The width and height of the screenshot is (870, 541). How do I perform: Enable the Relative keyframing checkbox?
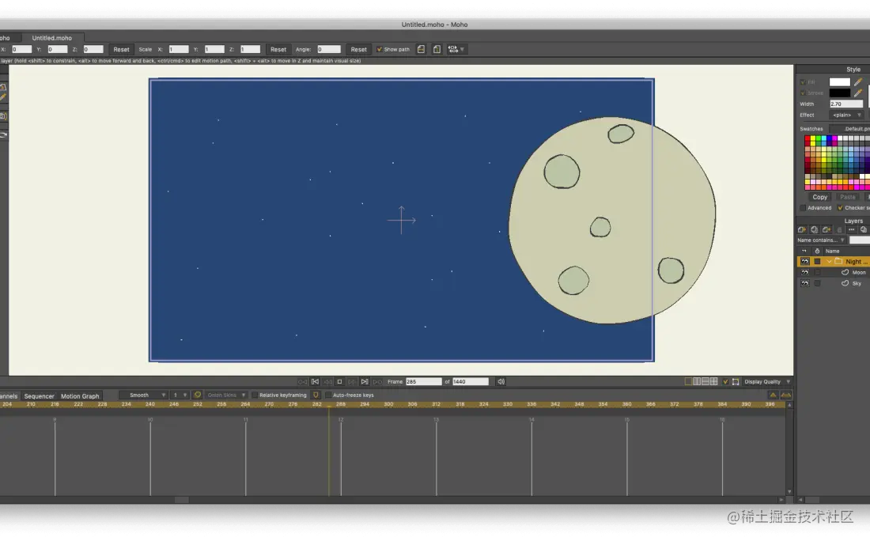tap(255, 395)
